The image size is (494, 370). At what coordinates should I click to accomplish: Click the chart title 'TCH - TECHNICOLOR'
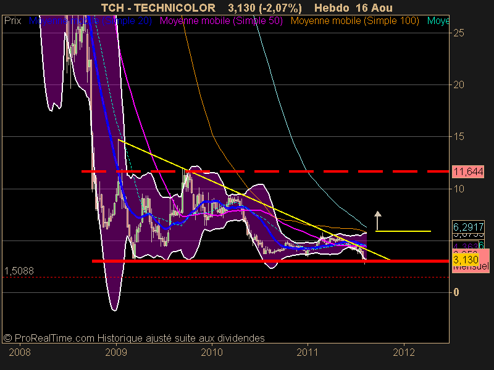(x=158, y=7)
